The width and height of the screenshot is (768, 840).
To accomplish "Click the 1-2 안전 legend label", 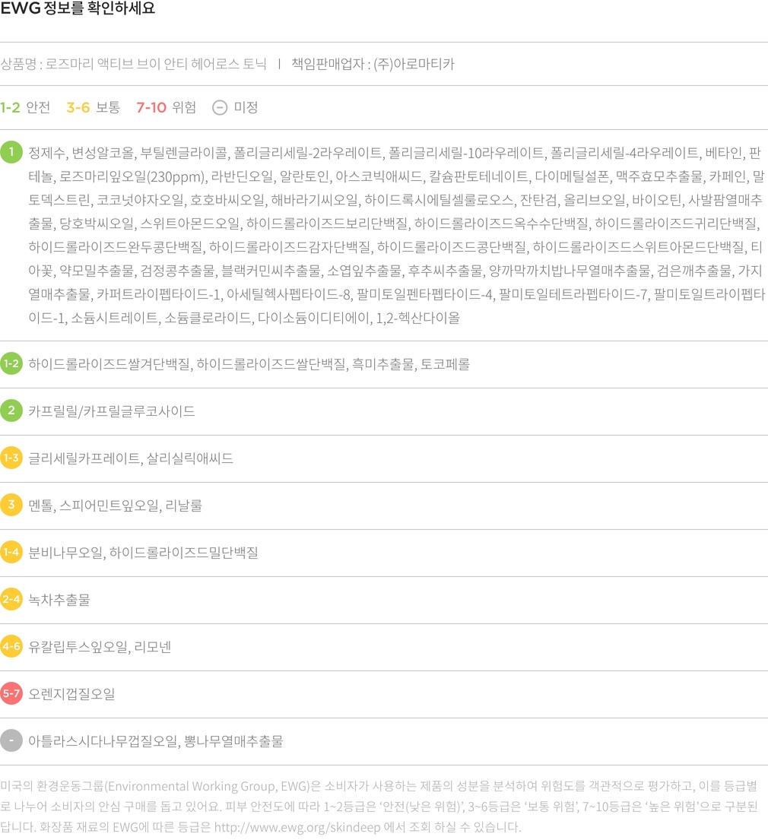I will pyautogui.click(x=25, y=107).
